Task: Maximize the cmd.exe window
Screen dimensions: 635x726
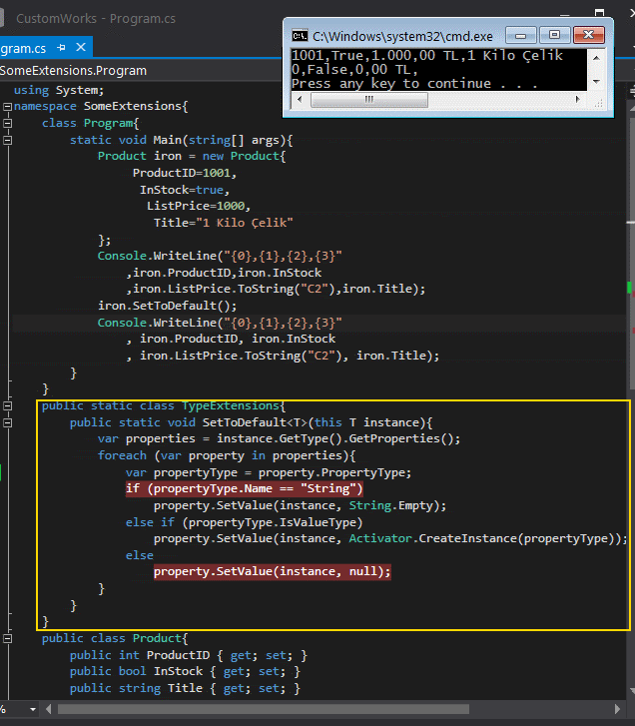Action: [x=555, y=34]
